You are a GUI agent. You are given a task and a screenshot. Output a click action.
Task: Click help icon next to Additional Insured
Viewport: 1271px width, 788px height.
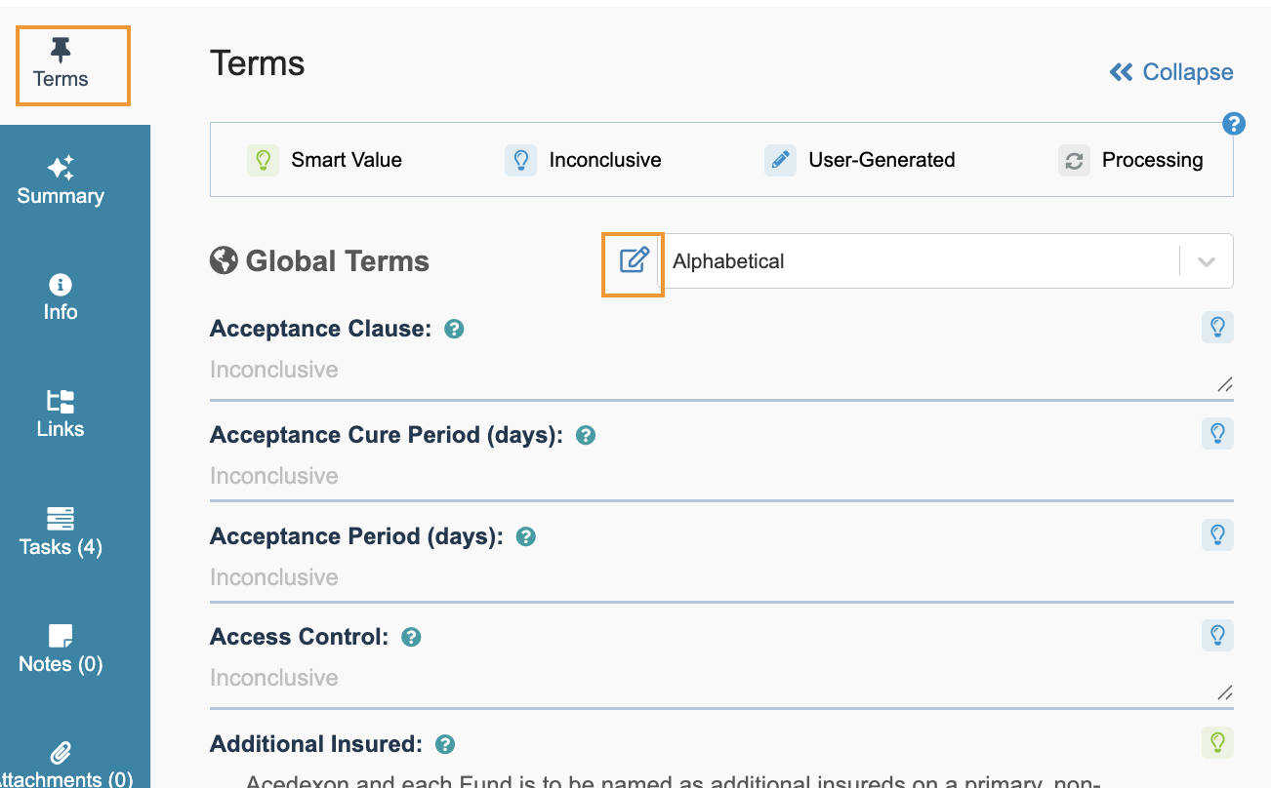[x=445, y=745]
